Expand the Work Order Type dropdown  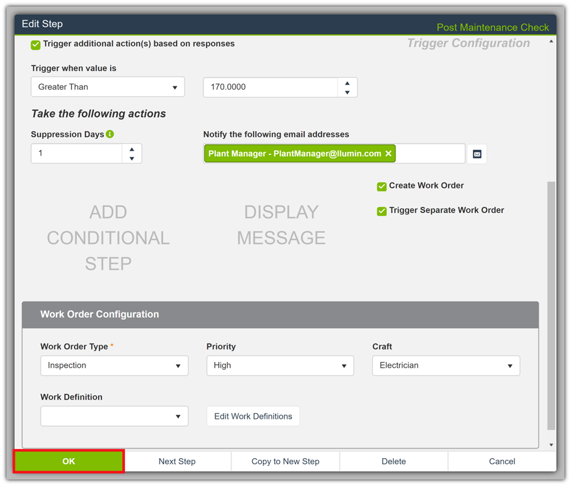point(114,366)
